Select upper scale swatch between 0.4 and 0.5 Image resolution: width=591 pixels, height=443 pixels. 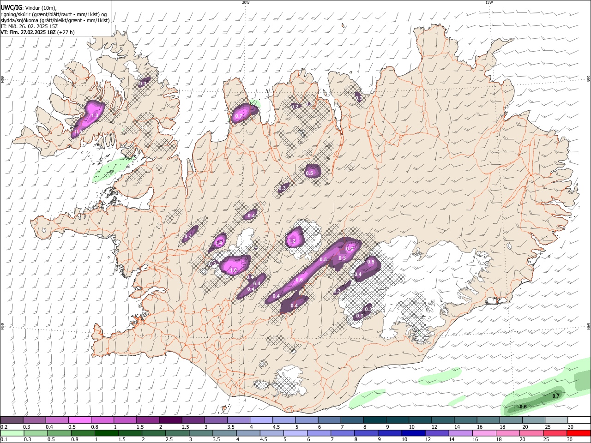tap(57, 420)
